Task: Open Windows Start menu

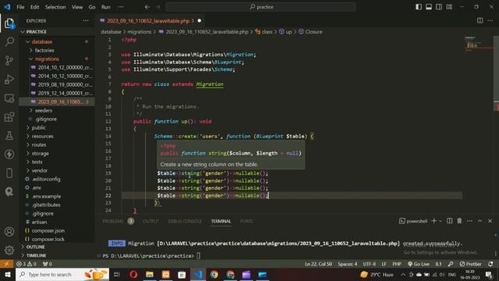Action: [x=7, y=274]
